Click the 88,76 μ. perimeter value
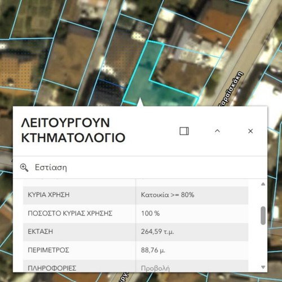Image resolution: width=282 pixels, height=282 pixels. (153, 250)
